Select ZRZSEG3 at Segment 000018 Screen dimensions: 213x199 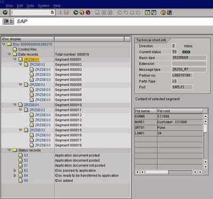43,145
